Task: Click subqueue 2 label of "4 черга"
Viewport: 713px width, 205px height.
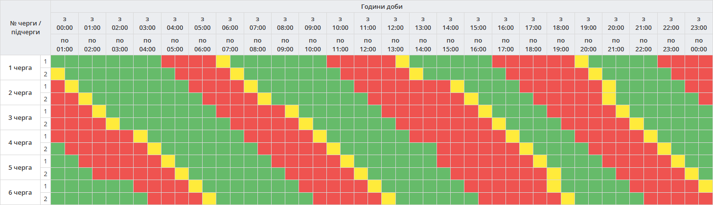Action: (x=46, y=148)
